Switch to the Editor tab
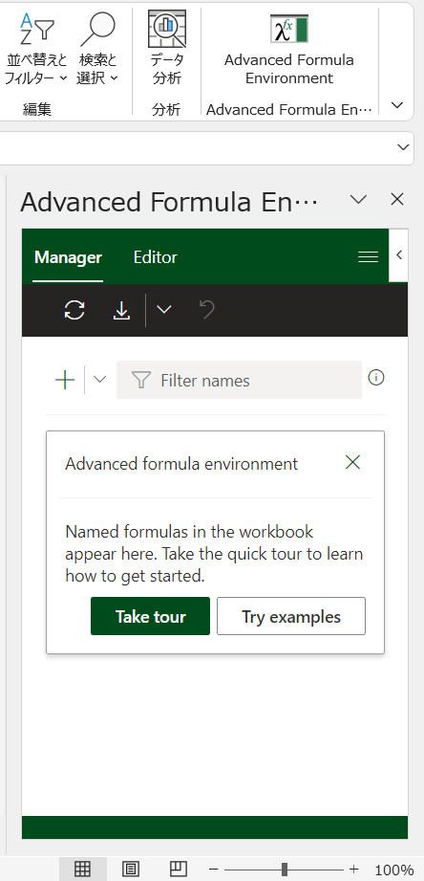 point(156,257)
